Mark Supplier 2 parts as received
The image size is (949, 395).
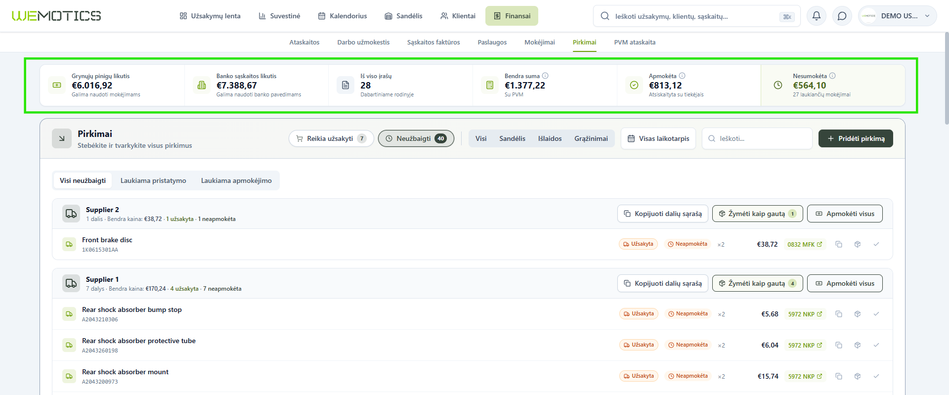coord(758,214)
